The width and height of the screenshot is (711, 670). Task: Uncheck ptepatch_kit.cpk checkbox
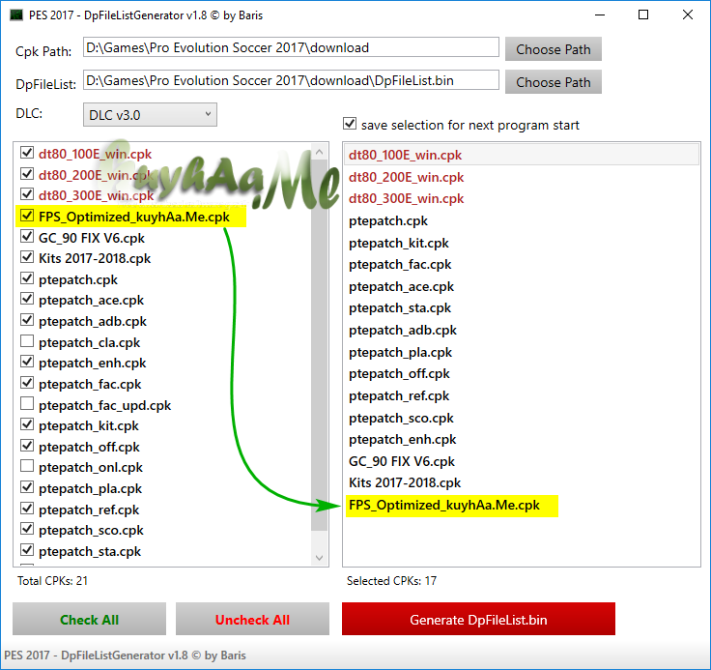pyautogui.click(x=27, y=424)
